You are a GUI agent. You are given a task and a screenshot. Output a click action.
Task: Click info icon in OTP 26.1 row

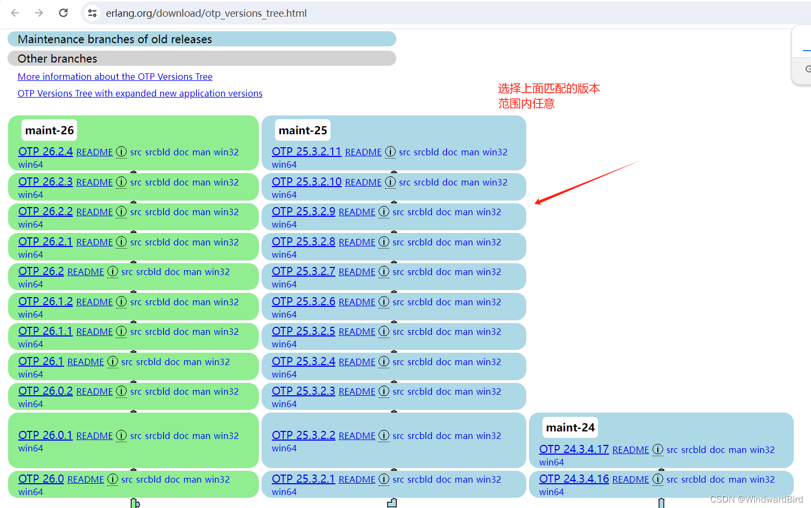[113, 362]
